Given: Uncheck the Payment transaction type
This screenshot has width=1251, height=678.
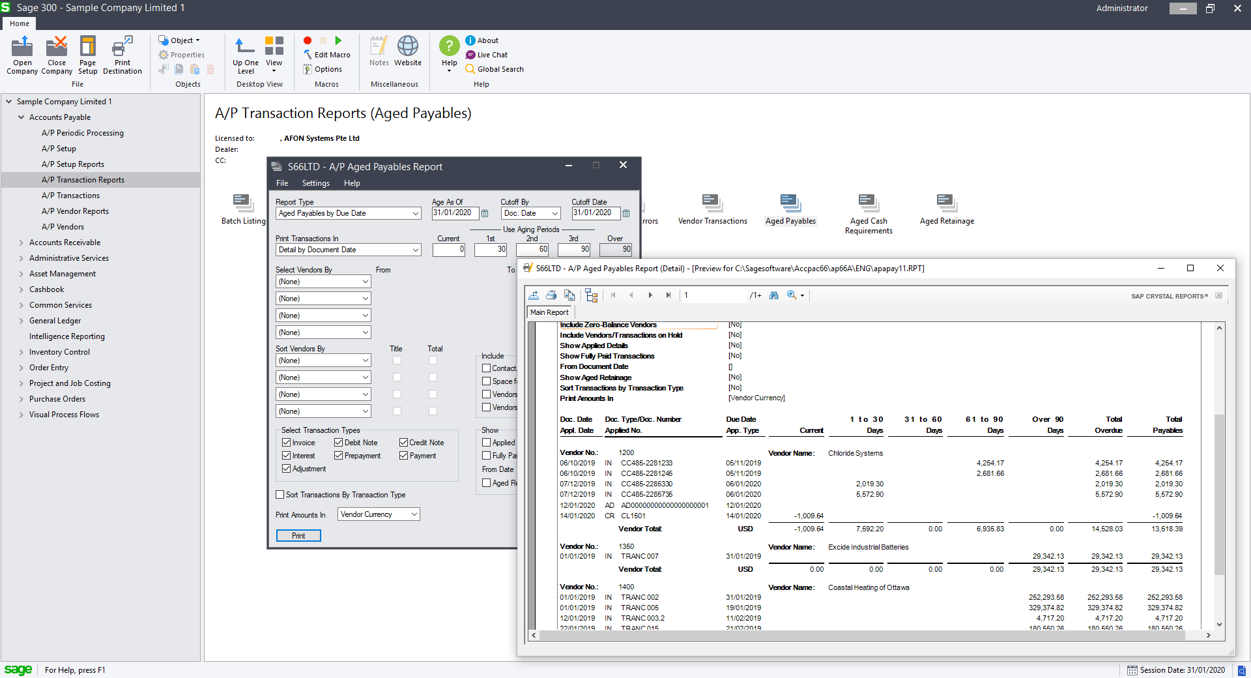Looking at the screenshot, I should click(404, 456).
